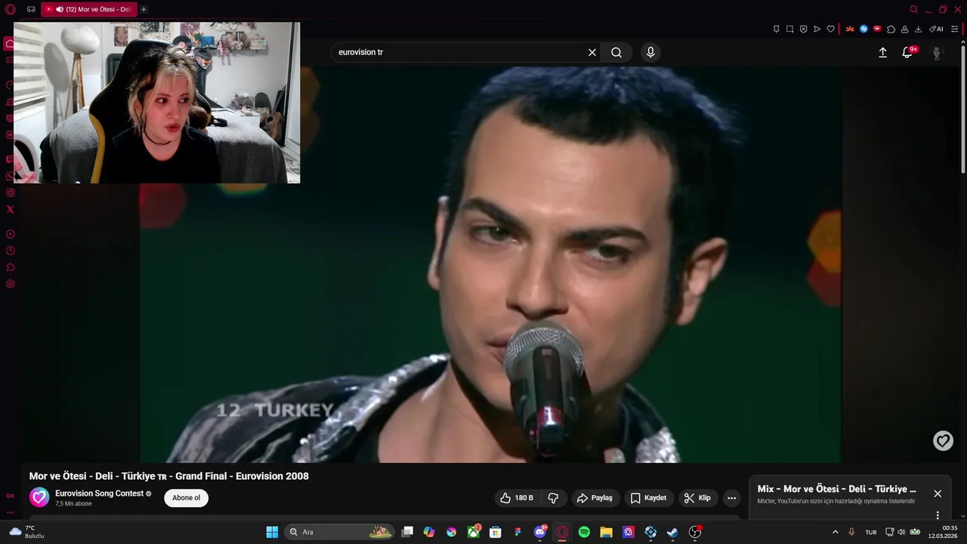Open the Eurovision Song Contest channel name
967x544 pixels.
tap(99, 493)
